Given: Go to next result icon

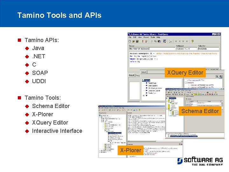Looking at the screenshot, I should (183, 41).
